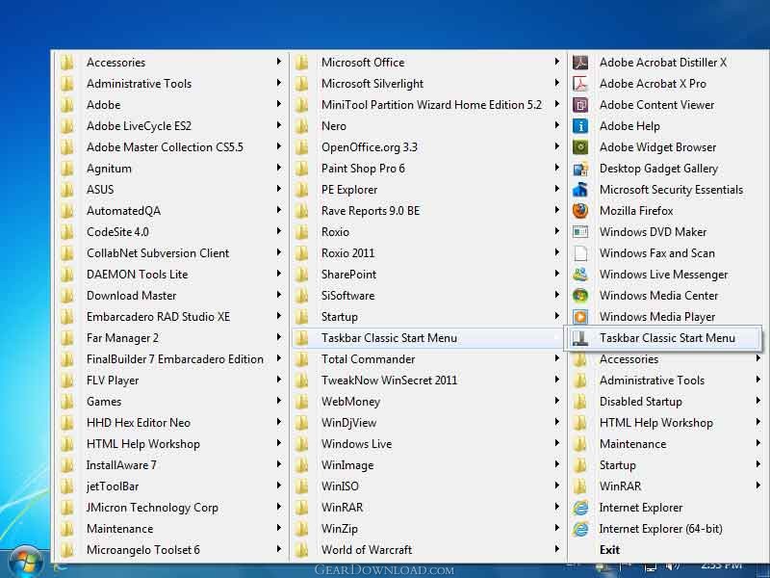Screen dimensions: 770x578
Task: Choose Exit at the bottom of menu
Action: point(665,549)
